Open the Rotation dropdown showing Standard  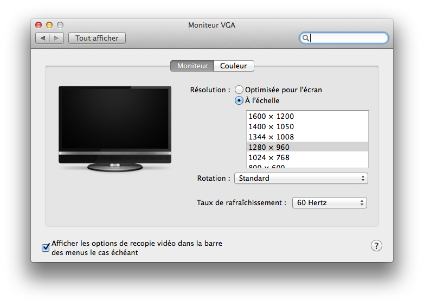[x=301, y=179]
